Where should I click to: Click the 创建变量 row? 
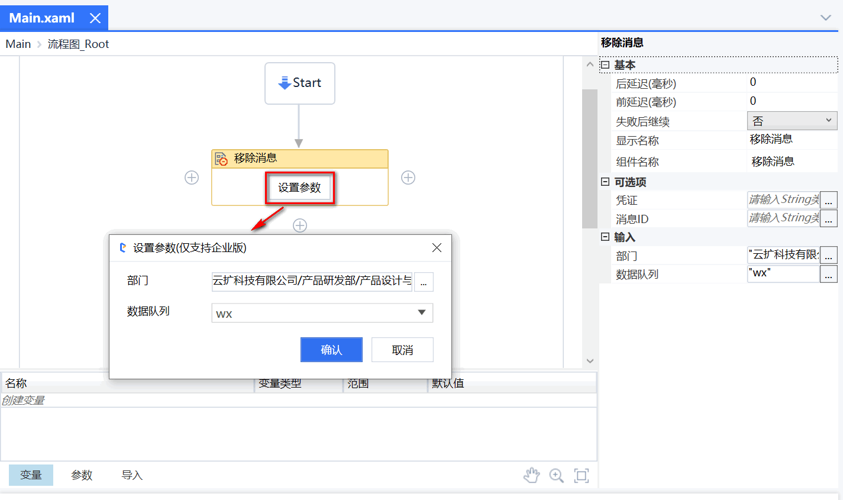point(298,400)
